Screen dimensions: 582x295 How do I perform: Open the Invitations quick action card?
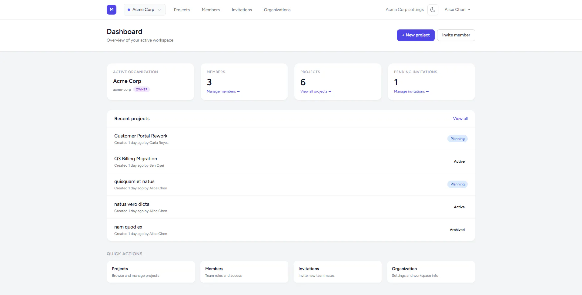(338, 272)
